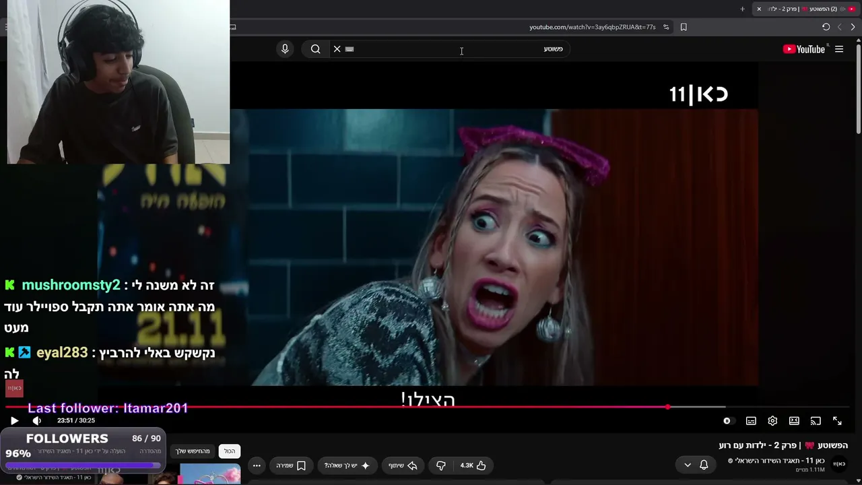Expand notification bell dropdown for the channel

696,465
